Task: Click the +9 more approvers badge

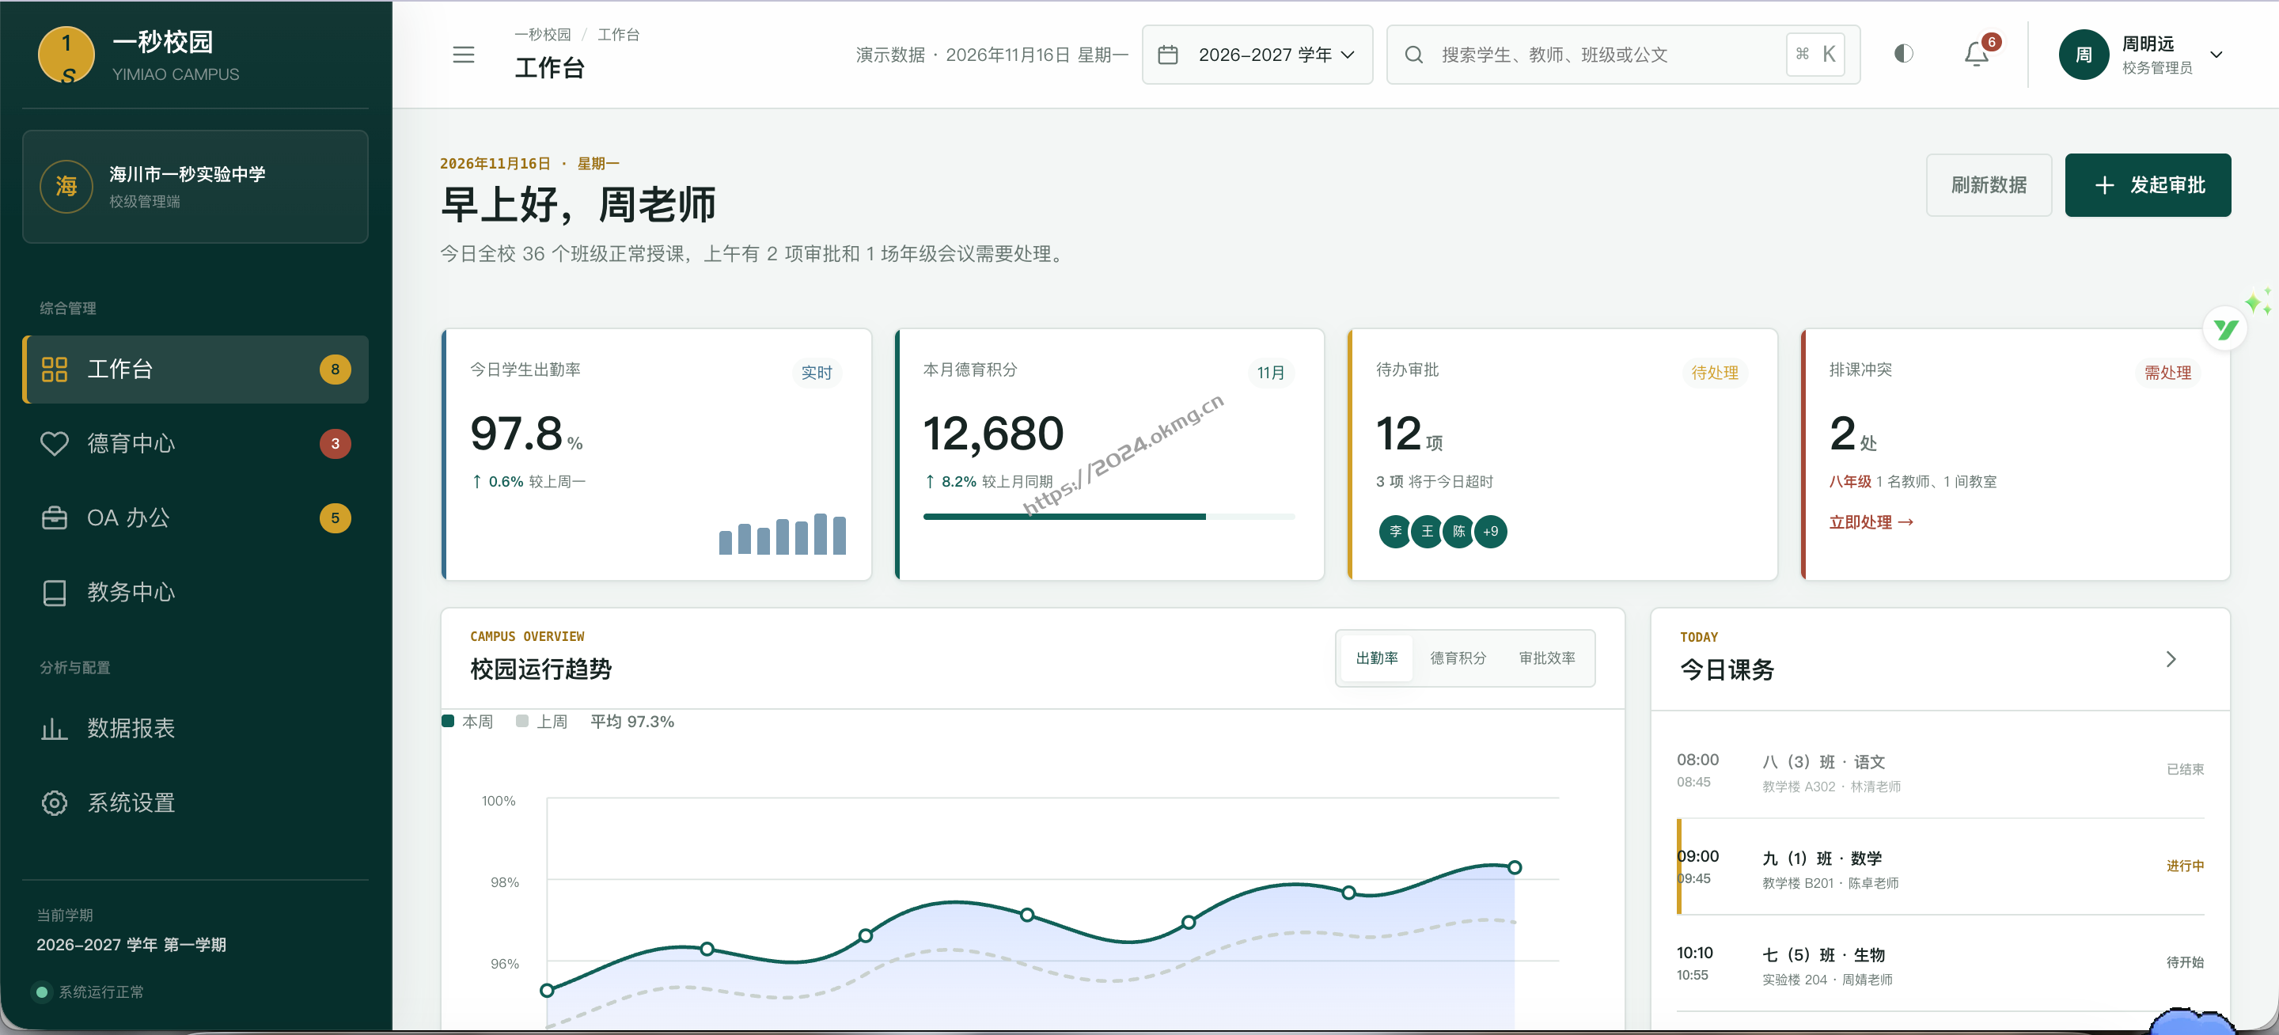Action: coord(1491,531)
